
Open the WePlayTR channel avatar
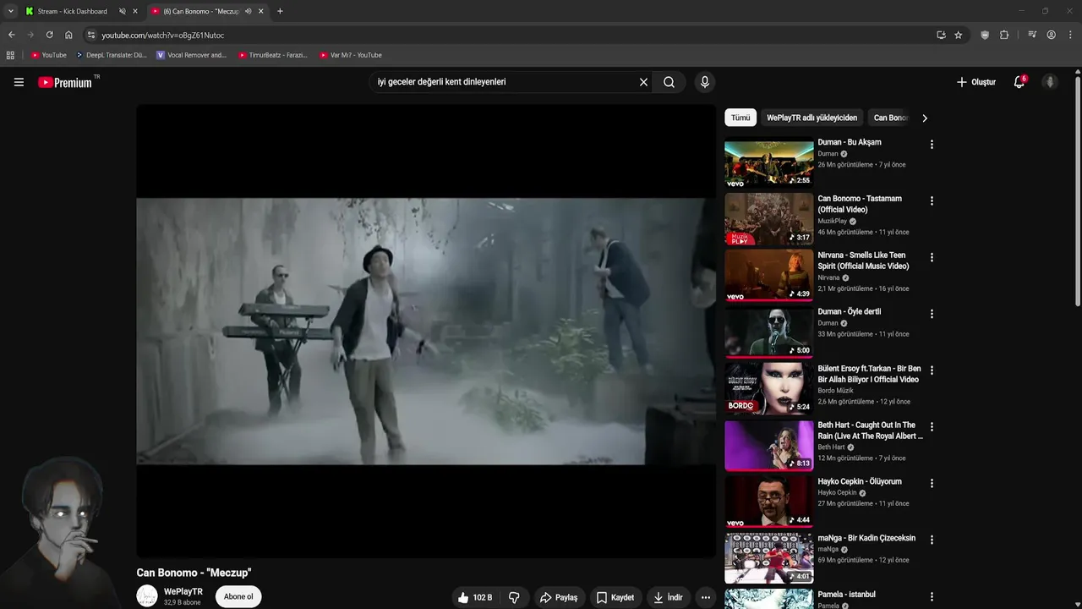[x=147, y=596]
